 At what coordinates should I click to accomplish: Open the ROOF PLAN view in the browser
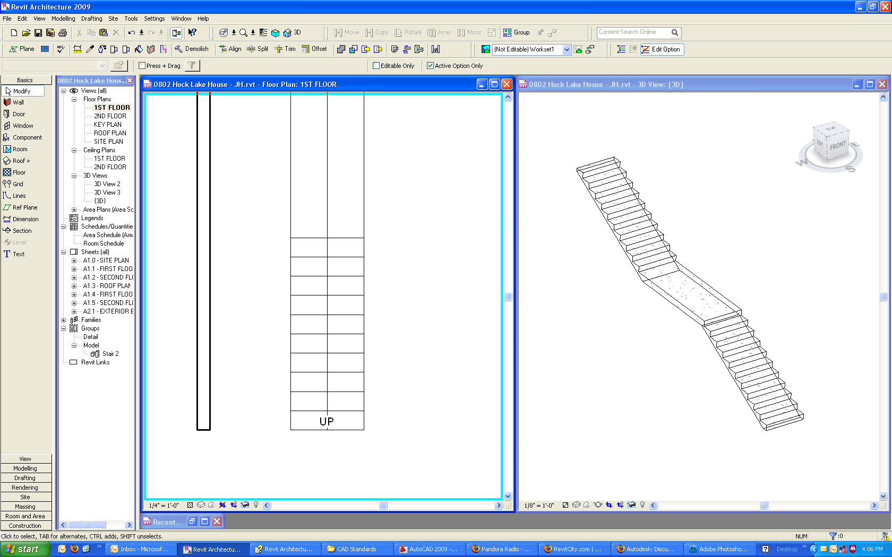click(x=110, y=133)
